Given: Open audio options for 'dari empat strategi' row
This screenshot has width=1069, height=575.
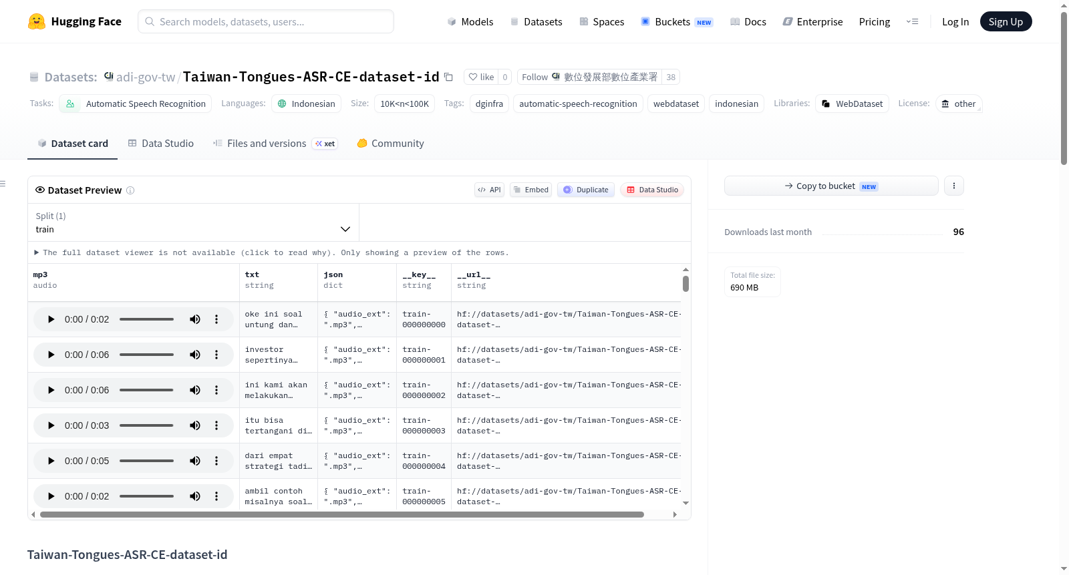Looking at the screenshot, I should [216, 461].
